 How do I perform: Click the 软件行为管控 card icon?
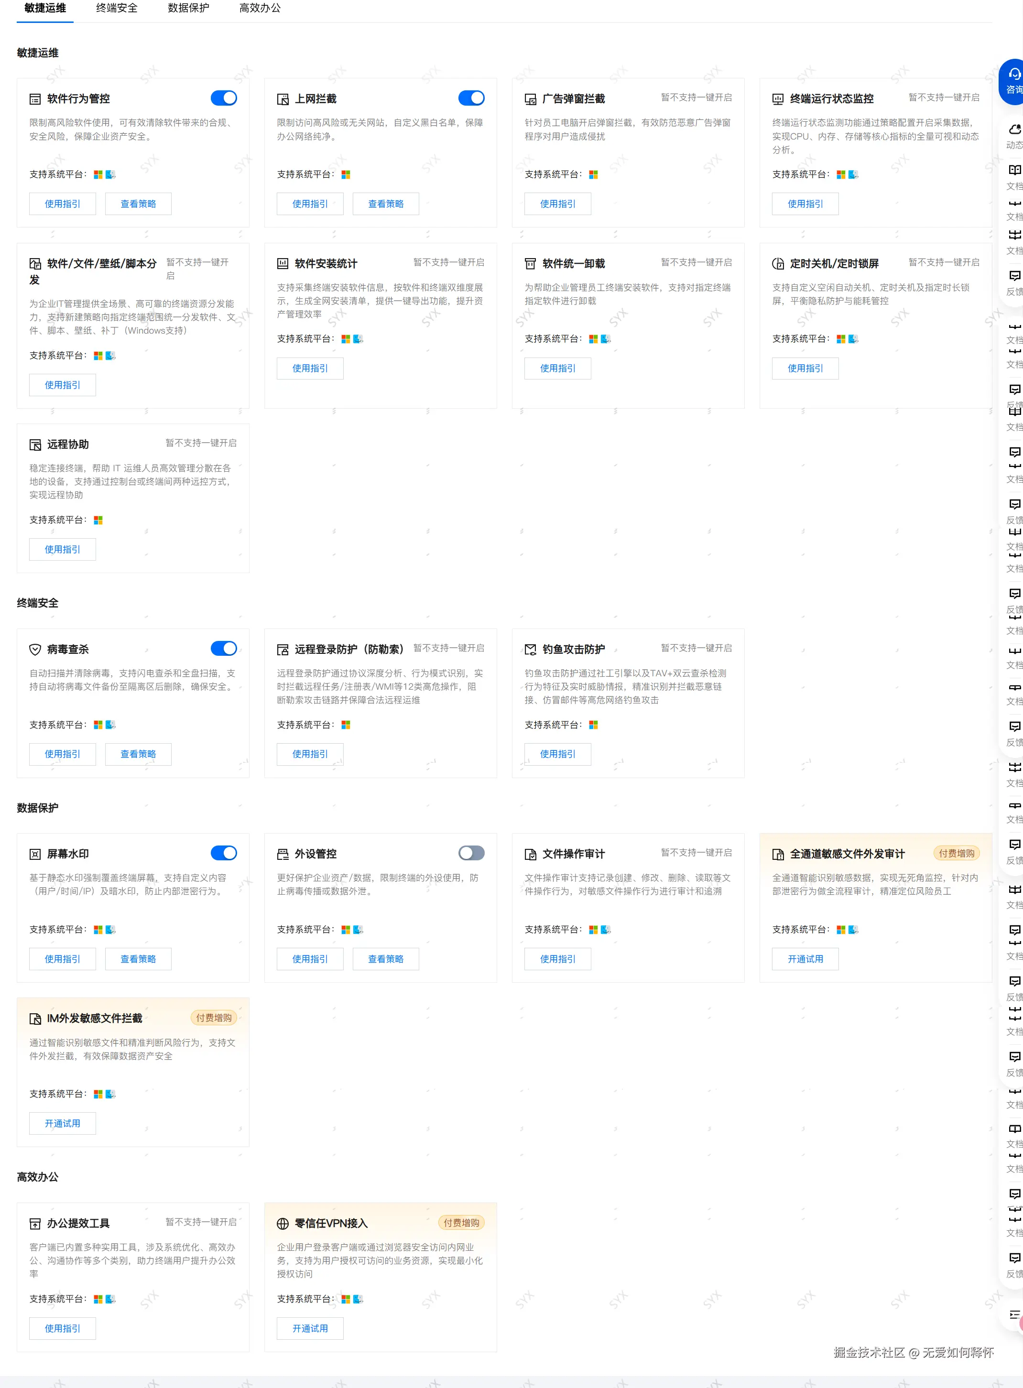pos(35,99)
